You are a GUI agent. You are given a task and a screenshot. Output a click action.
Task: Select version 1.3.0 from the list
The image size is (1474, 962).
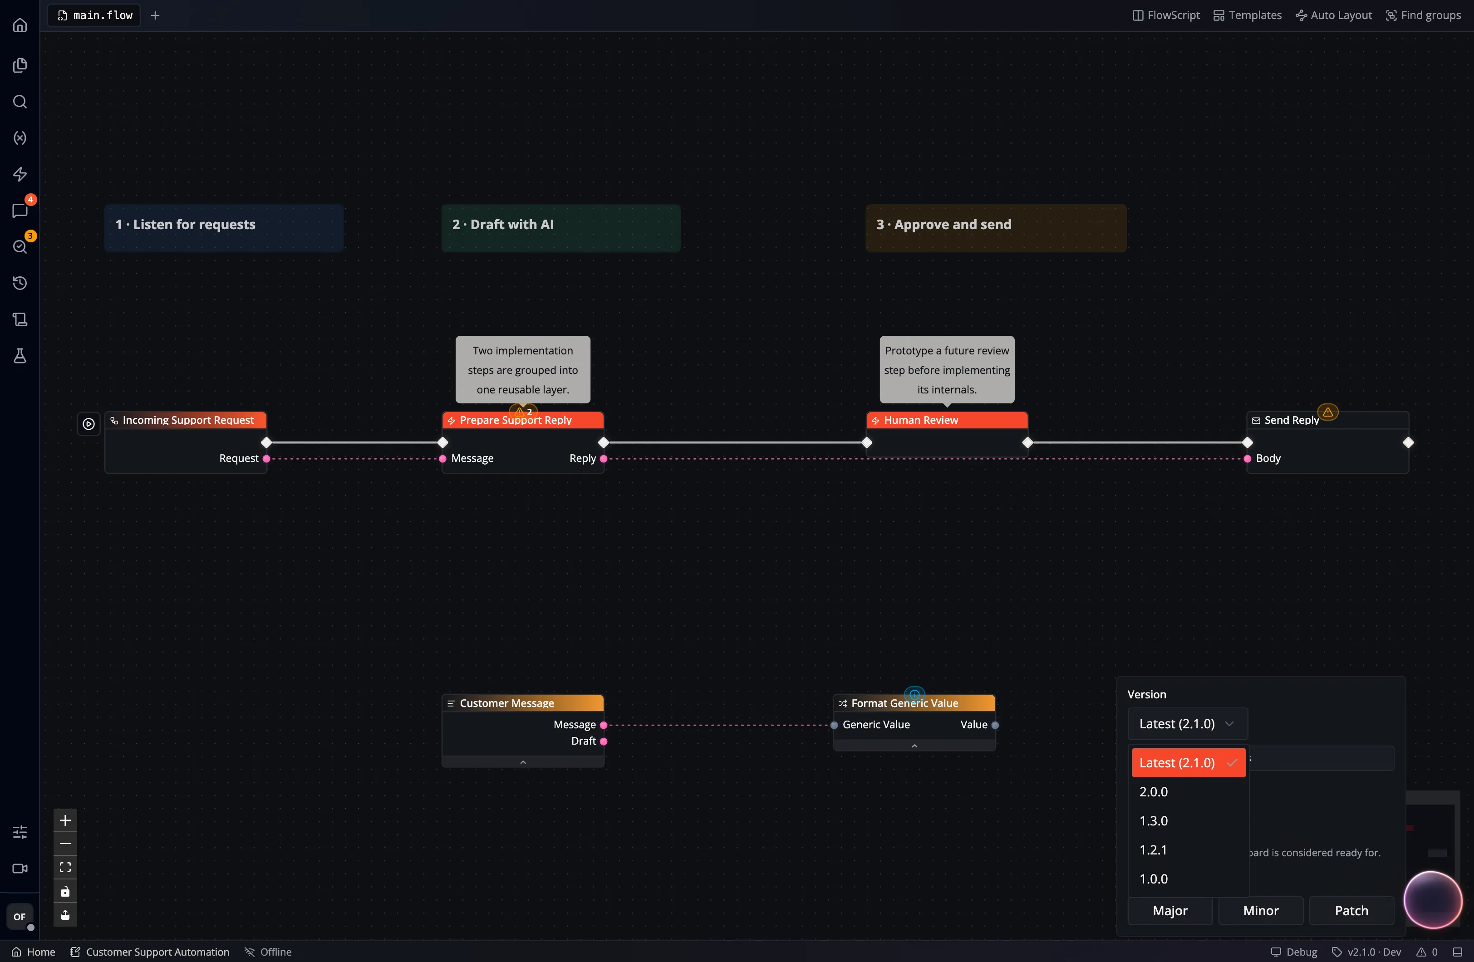click(1189, 821)
